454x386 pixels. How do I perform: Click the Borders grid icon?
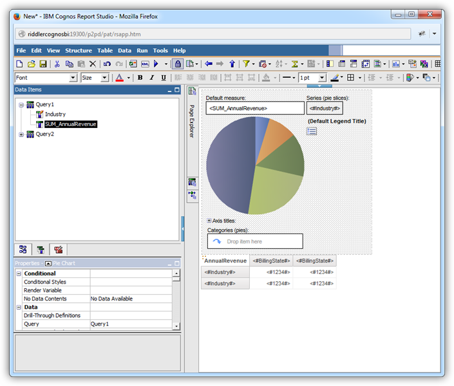click(x=350, y=78)
